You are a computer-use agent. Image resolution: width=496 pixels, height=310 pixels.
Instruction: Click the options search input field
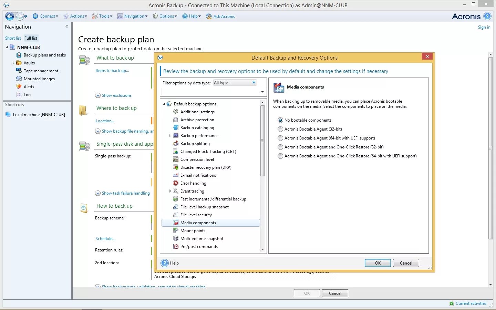pyautogui.click(x=210, y=92)
